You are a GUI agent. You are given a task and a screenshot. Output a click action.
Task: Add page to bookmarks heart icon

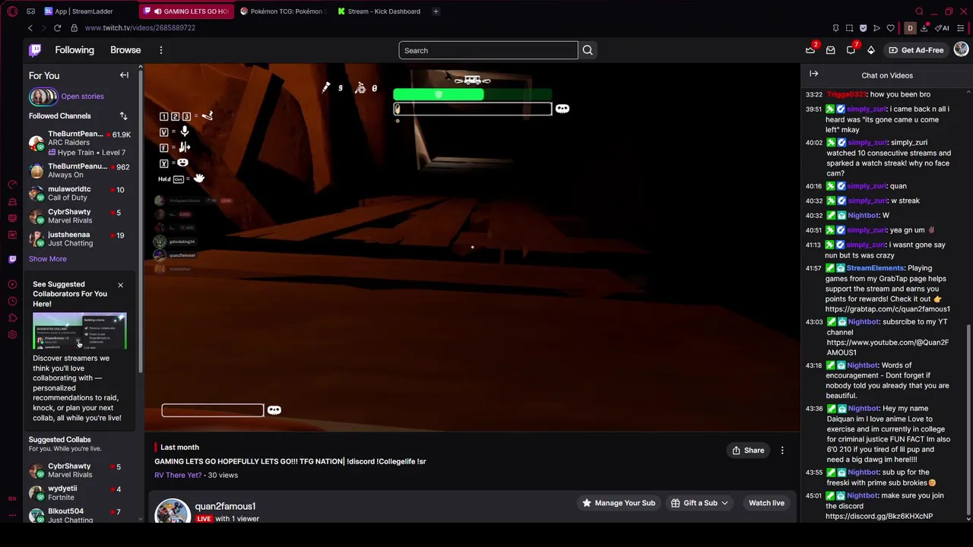891,28
